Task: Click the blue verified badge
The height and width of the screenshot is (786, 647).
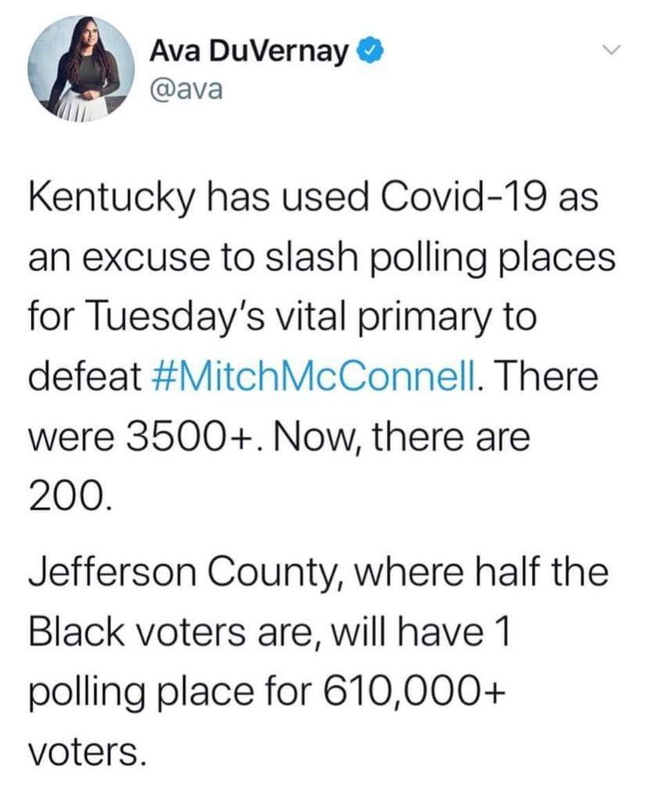Action: coord(370,50)
